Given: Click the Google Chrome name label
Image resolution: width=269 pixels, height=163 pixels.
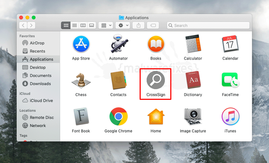Looking at the screenshot, I should (x=118, y=131).
